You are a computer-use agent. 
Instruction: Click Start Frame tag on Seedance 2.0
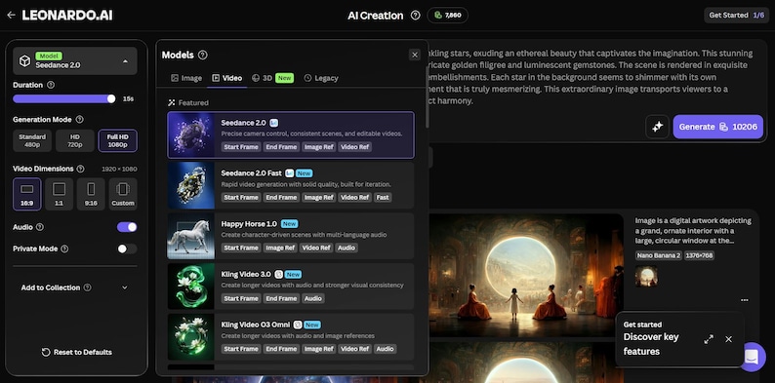coord(241,146)
